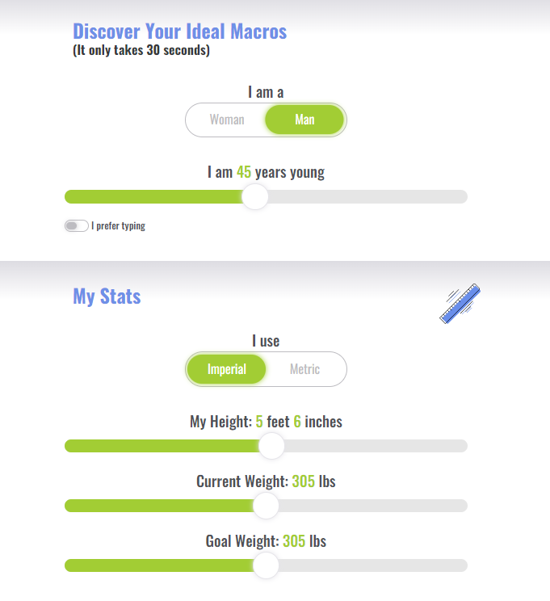Click the "My Stats" section heading
Image resolution: width=550 pixels, height=601 pixels.
107,296
